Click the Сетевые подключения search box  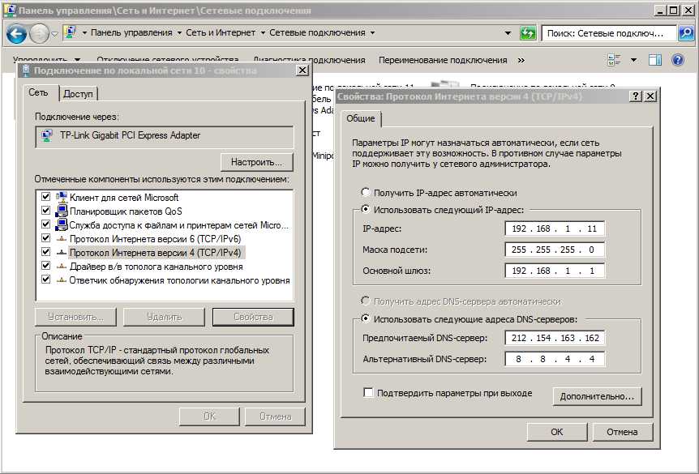[x=610, y=33]
